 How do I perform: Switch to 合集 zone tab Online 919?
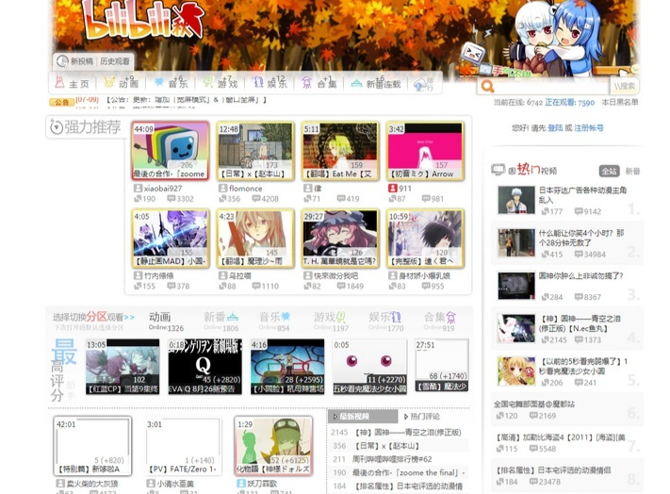pos(440,321)
